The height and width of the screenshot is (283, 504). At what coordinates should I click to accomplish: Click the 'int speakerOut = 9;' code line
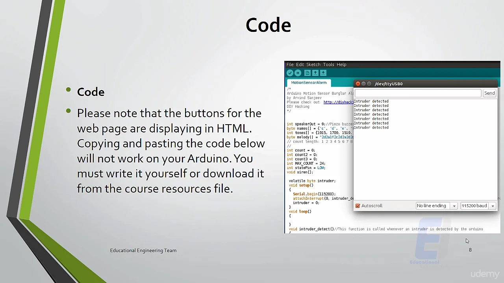point(306,124)
